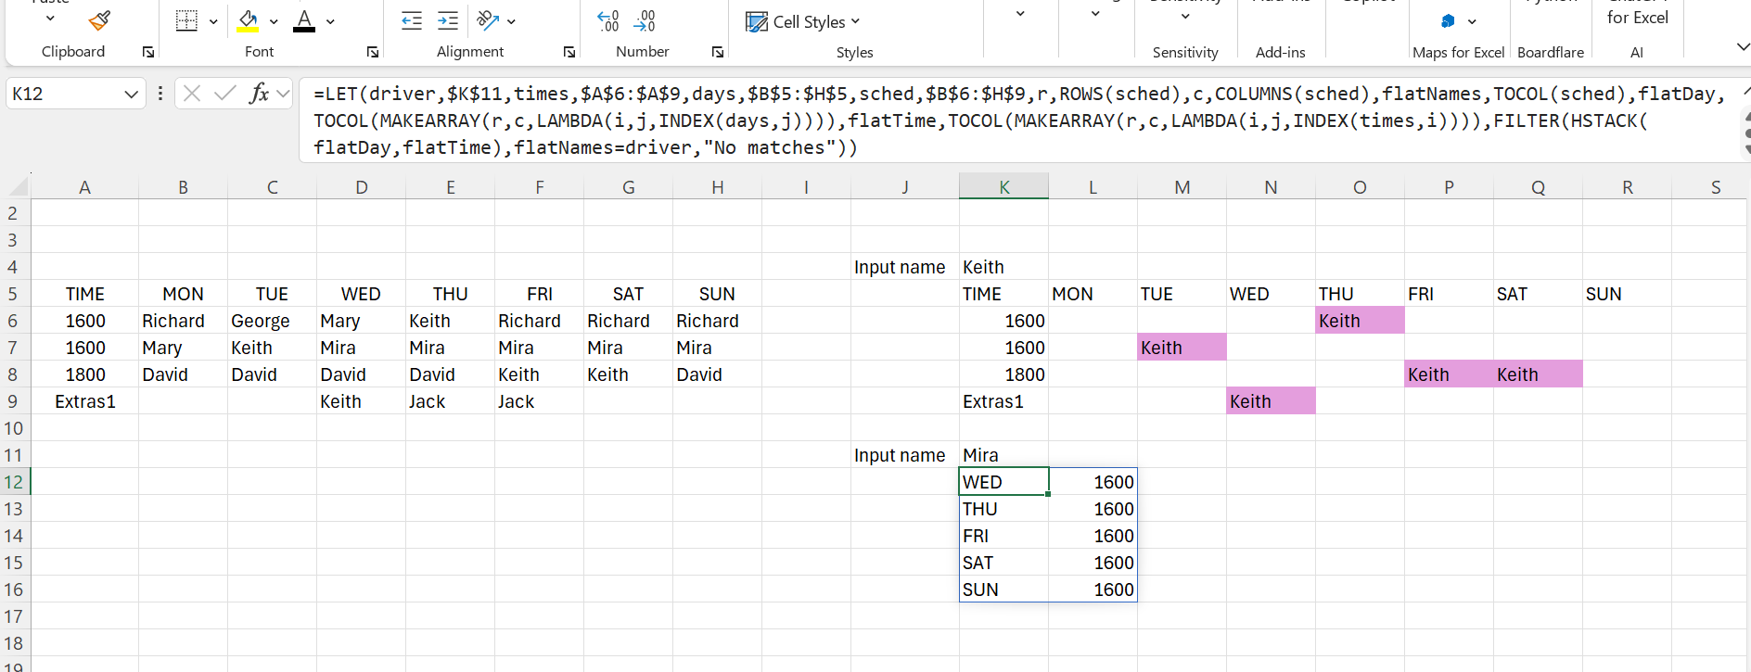Apply yellow fill color with the paint bucket

point(248,20)
